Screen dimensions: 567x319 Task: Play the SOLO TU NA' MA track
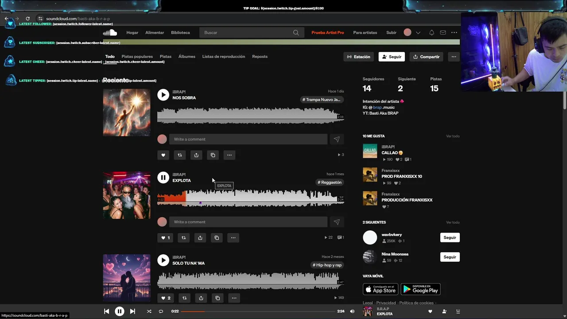pos(163,261)
